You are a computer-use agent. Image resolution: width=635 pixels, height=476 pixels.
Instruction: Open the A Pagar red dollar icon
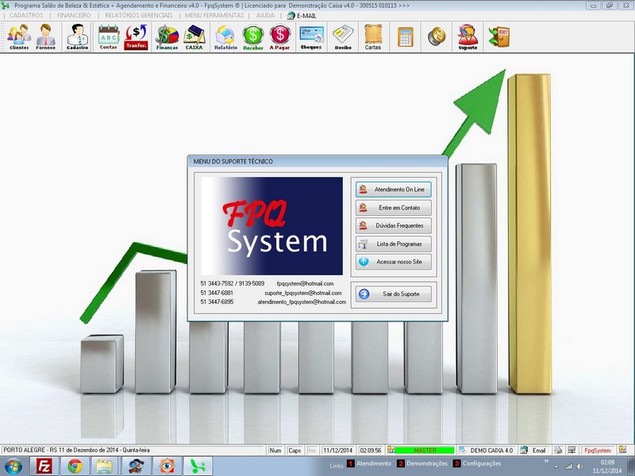(280, 36)
